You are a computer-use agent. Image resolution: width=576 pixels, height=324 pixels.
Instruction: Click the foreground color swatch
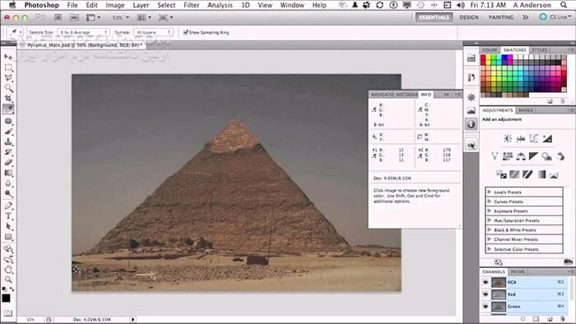7,298
